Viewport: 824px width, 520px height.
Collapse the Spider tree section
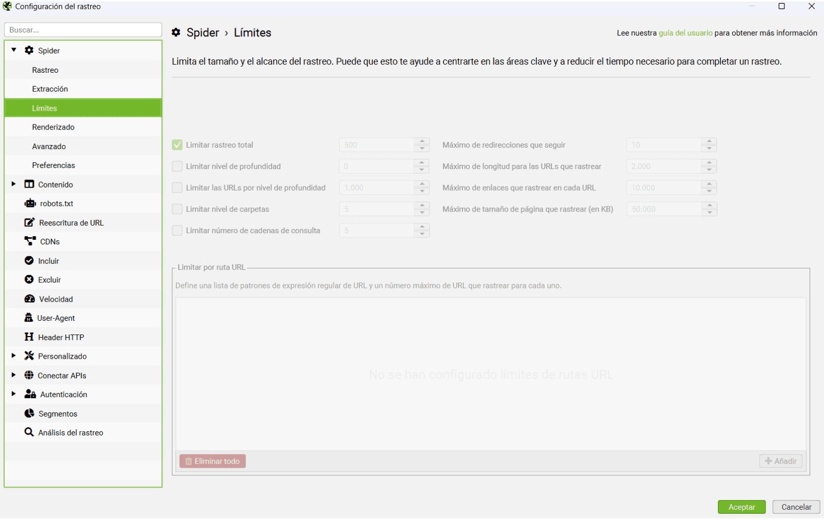[x=14, y=50]
